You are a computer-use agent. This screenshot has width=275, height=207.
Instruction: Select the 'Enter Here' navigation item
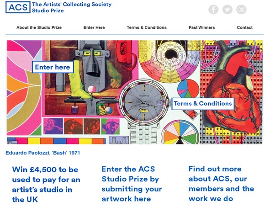pyautogui.click(x=94, y=27)
